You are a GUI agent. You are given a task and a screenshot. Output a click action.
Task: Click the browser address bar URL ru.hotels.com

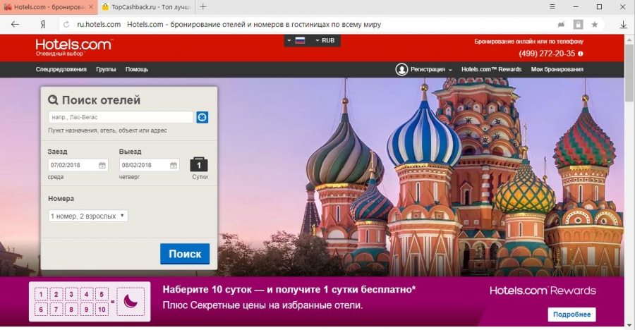coord(99,24)
